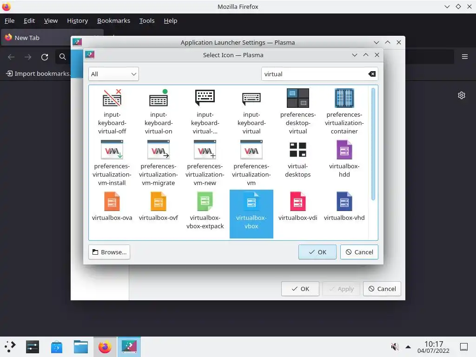The image size is (476, 357).
Task: Cancel the Application Launcher Settings window
Action: tap(382, 289)
